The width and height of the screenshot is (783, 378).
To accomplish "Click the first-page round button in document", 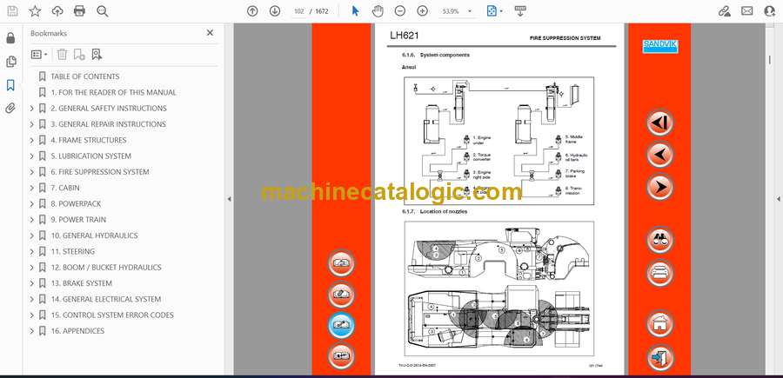I will click(659, 123).
